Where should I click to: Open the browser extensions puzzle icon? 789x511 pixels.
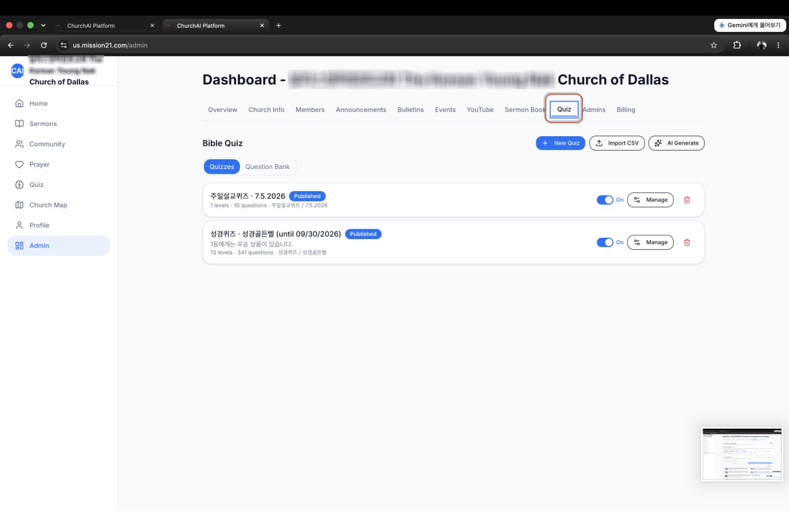737,45
